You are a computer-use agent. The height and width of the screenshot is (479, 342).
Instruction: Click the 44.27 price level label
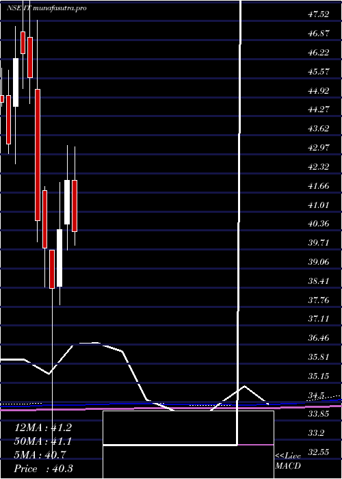coord(318,109)
